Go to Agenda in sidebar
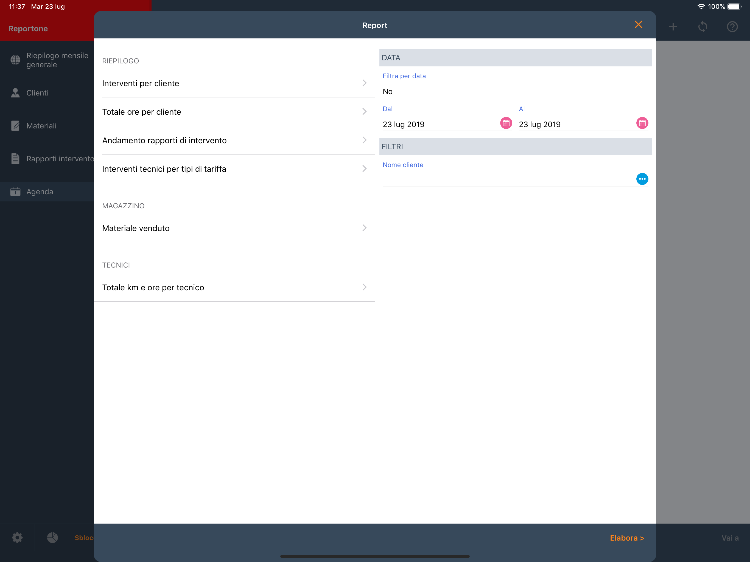Image resolution: width=750 pixels, height=562 pixels. tap(40, 192)
